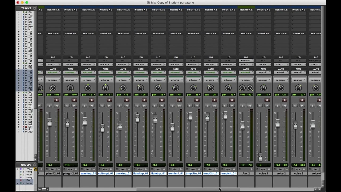This screenshot has width=341, height=192.
Task: Select the Perc group in Groups list
Action: click(x=29, y=180)
